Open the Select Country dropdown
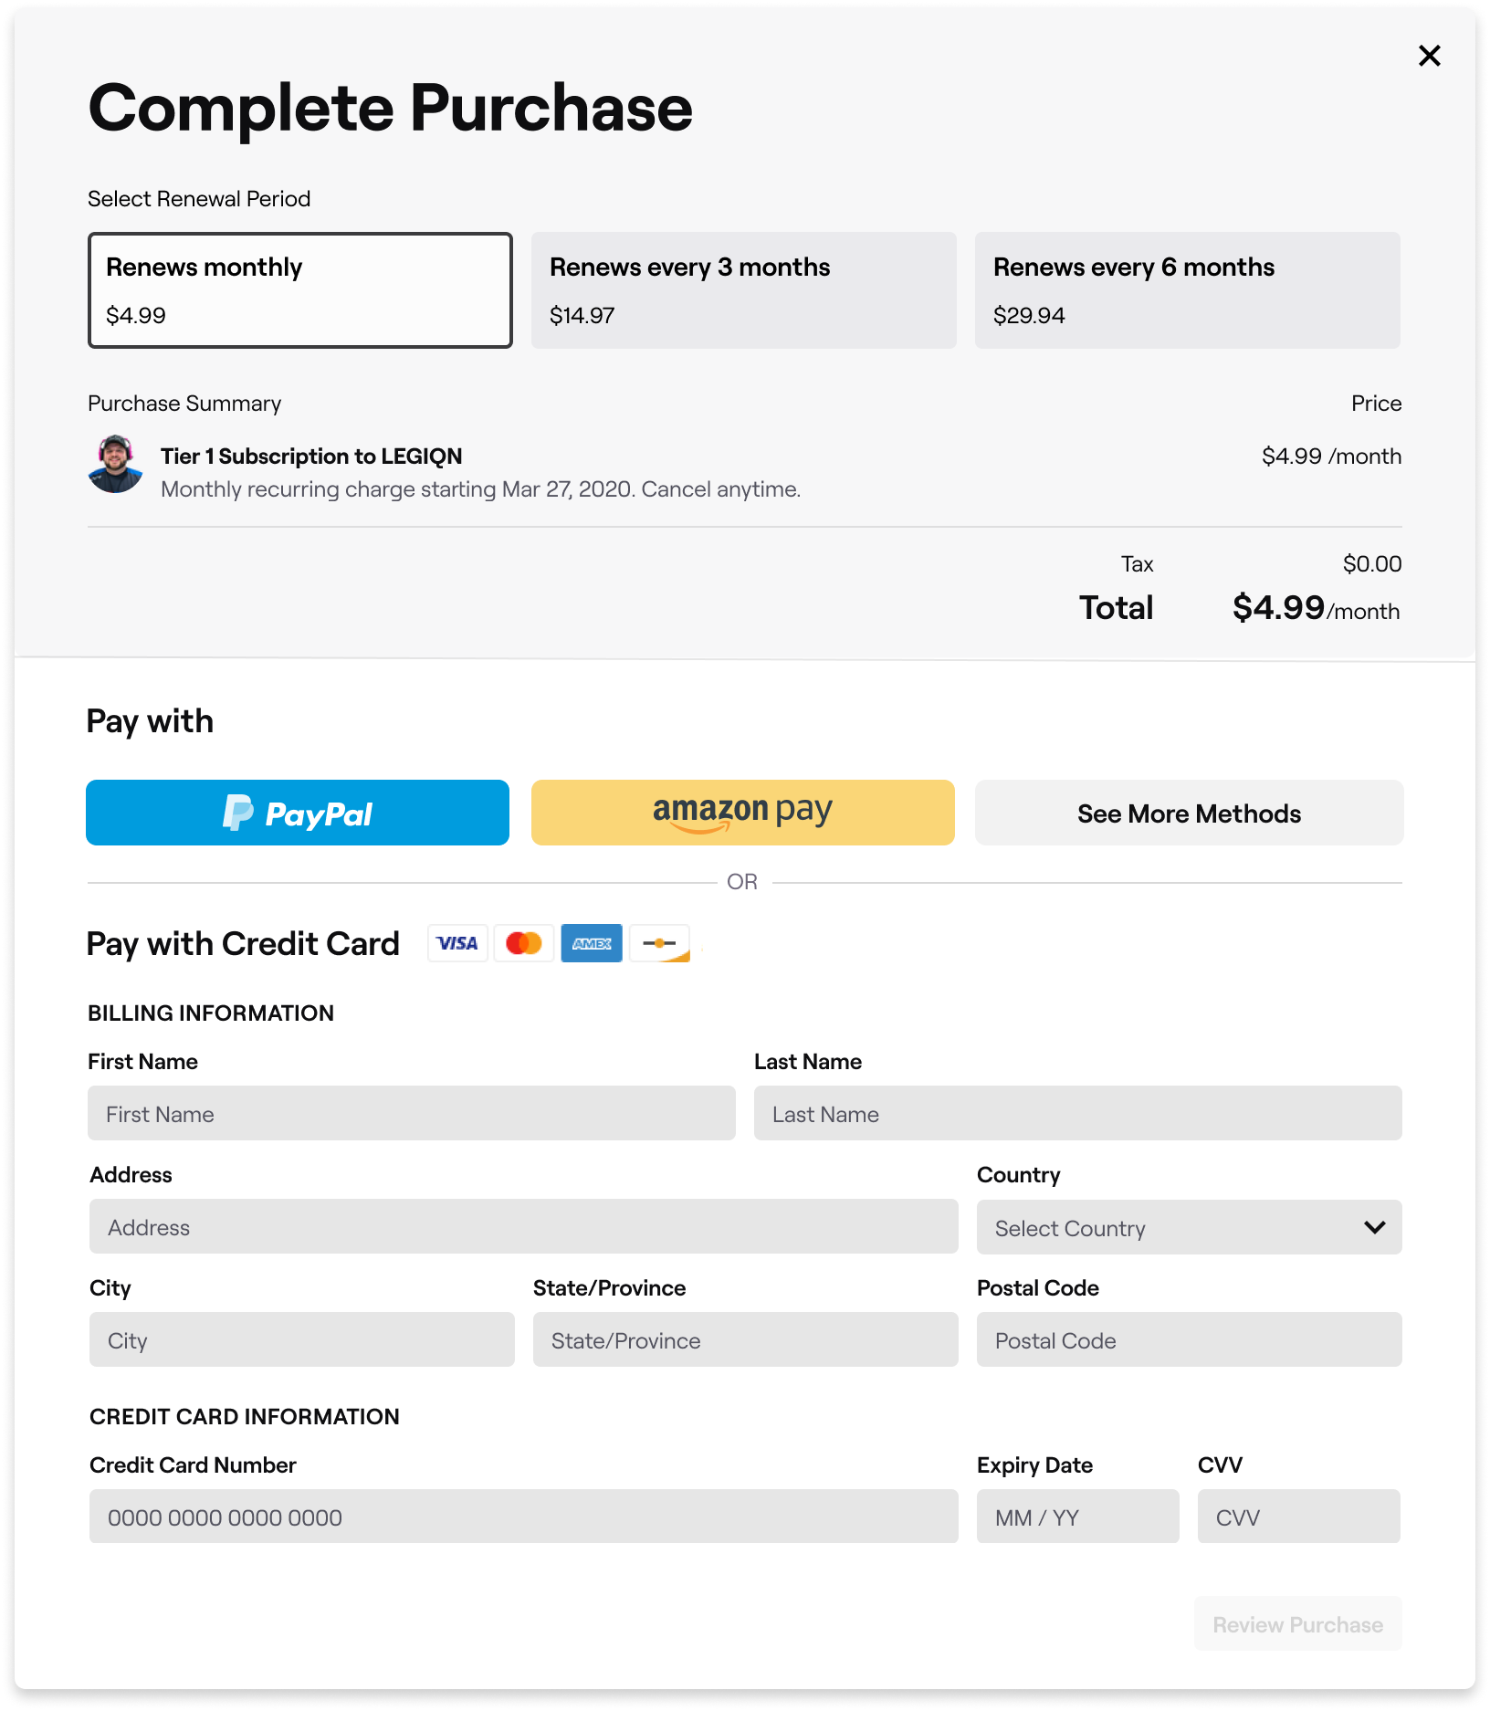Screen dimensions: 1490x1711 [x=1189, y=1228]
